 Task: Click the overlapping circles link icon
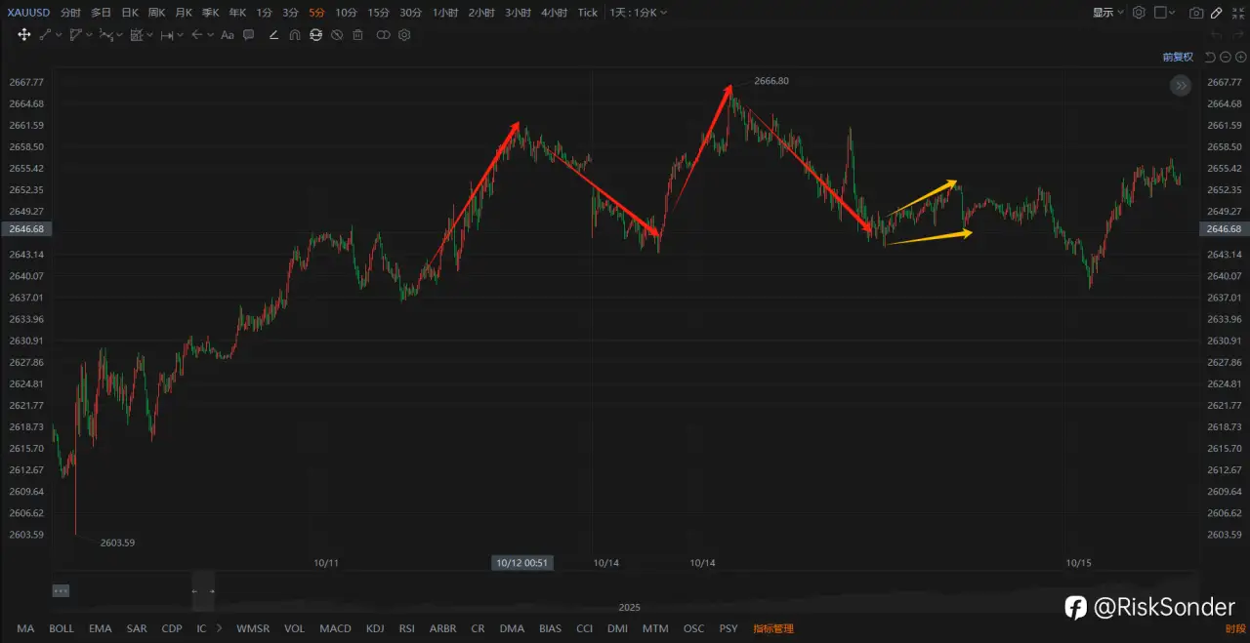[383, 34]
